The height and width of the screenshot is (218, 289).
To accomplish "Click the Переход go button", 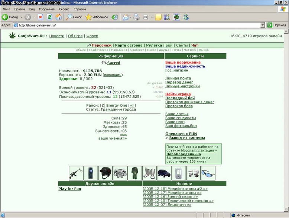I will click(277, 25).
